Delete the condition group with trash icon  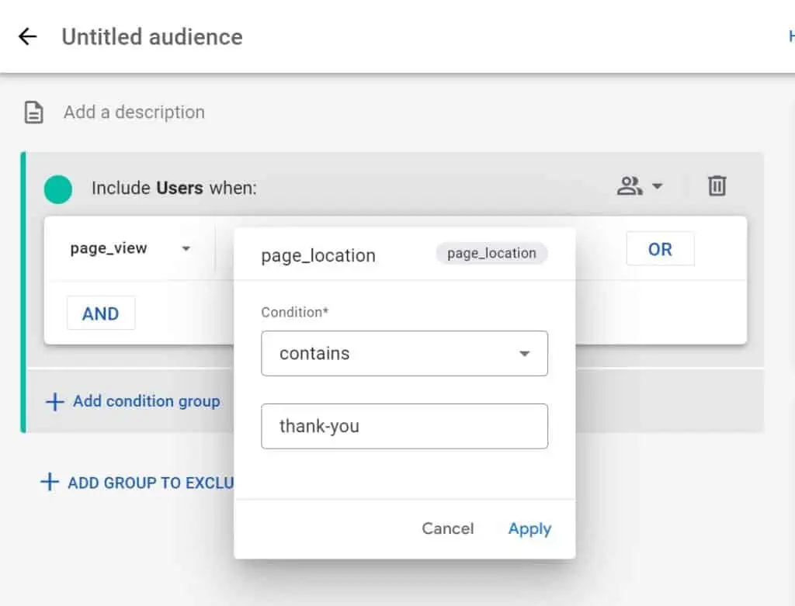(x=717, y=186)
